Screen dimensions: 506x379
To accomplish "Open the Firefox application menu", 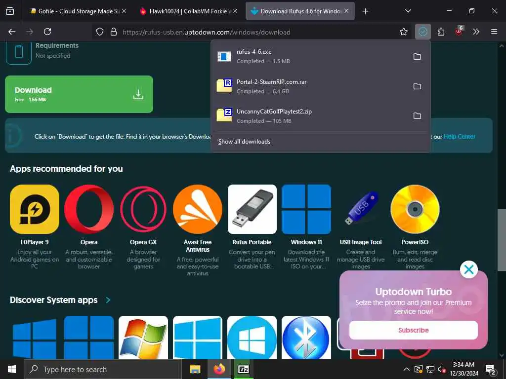I will click(494, 32).
